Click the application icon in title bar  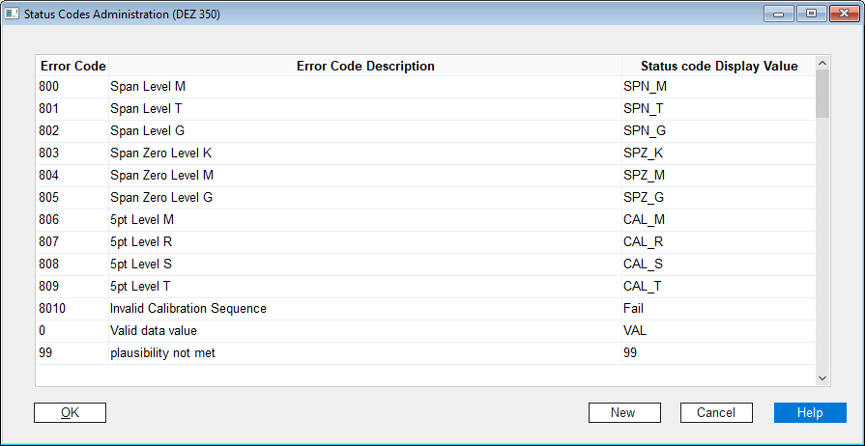click(13, 14)
